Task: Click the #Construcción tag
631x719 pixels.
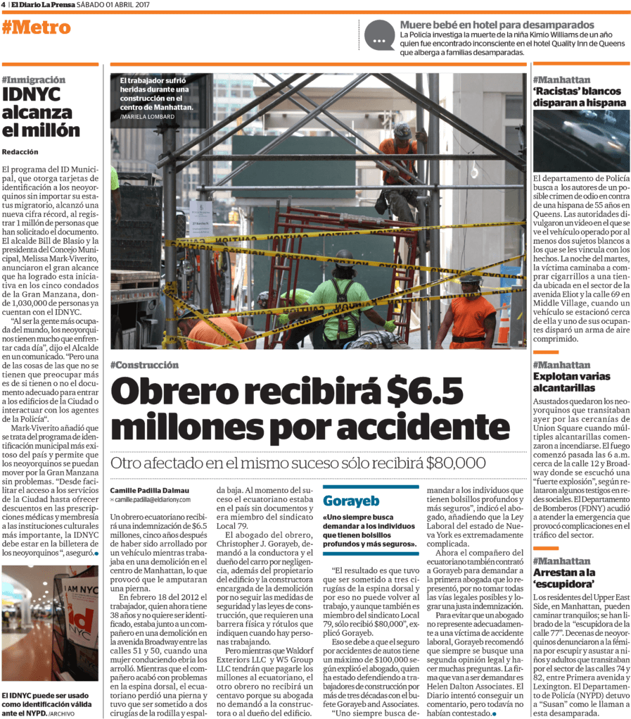Action: tap(145, 365)
